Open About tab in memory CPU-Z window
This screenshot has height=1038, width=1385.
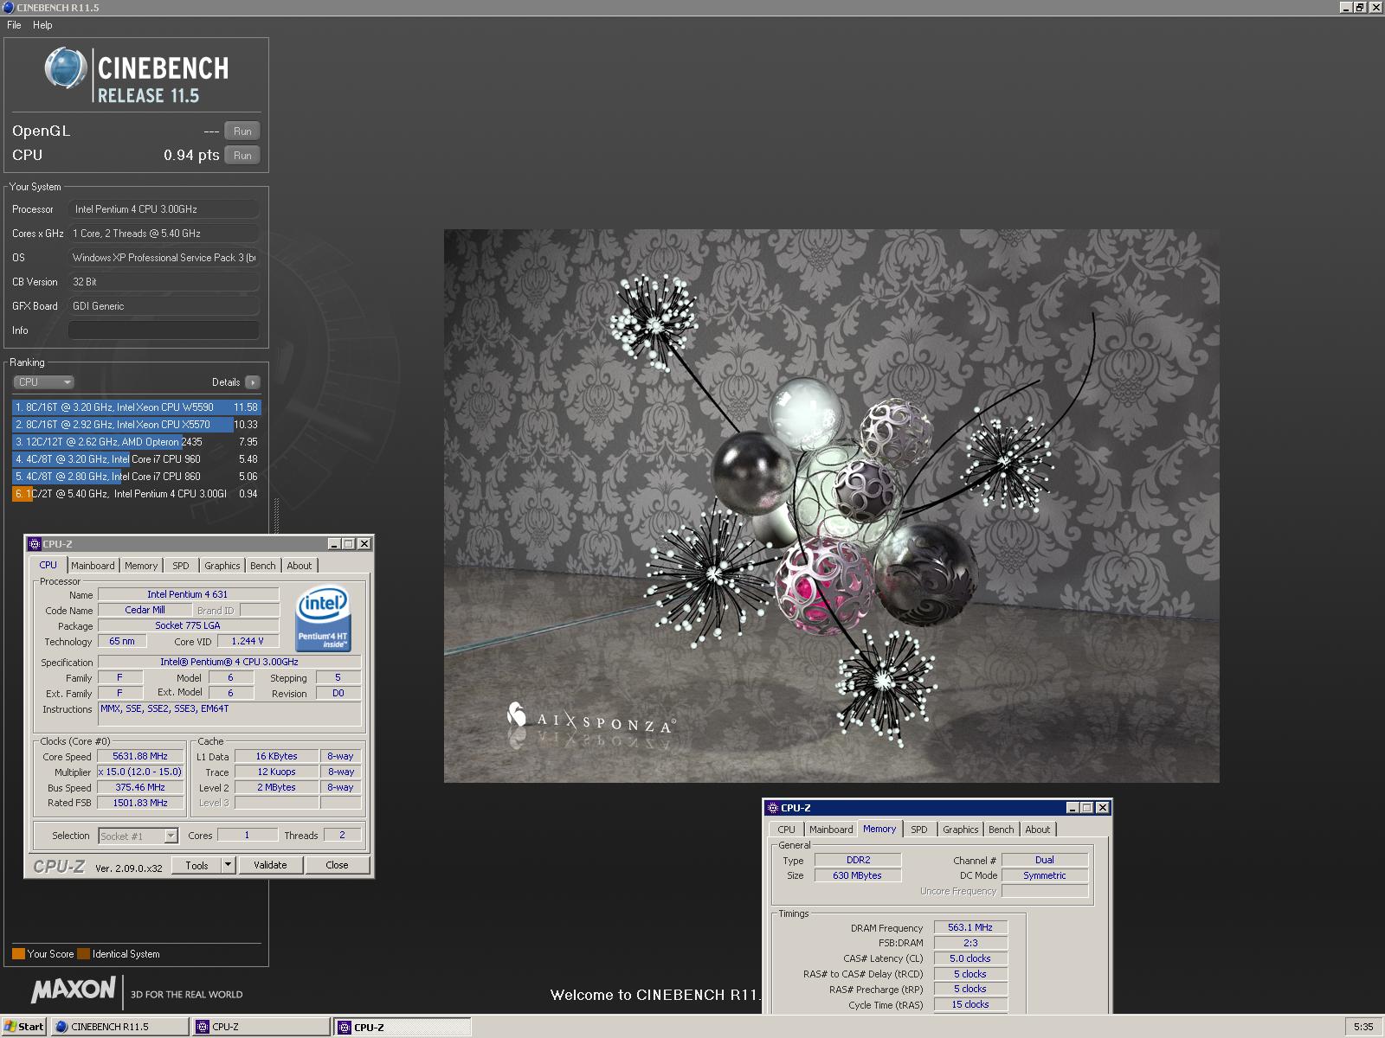coord(1038,830)
